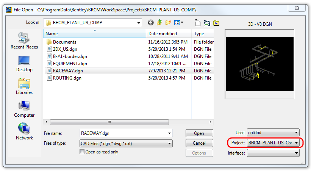Click the RACEWAY.dgn file icon
Image resolution: width=311 pixels, height=172 pixels.
click(49, 70)
